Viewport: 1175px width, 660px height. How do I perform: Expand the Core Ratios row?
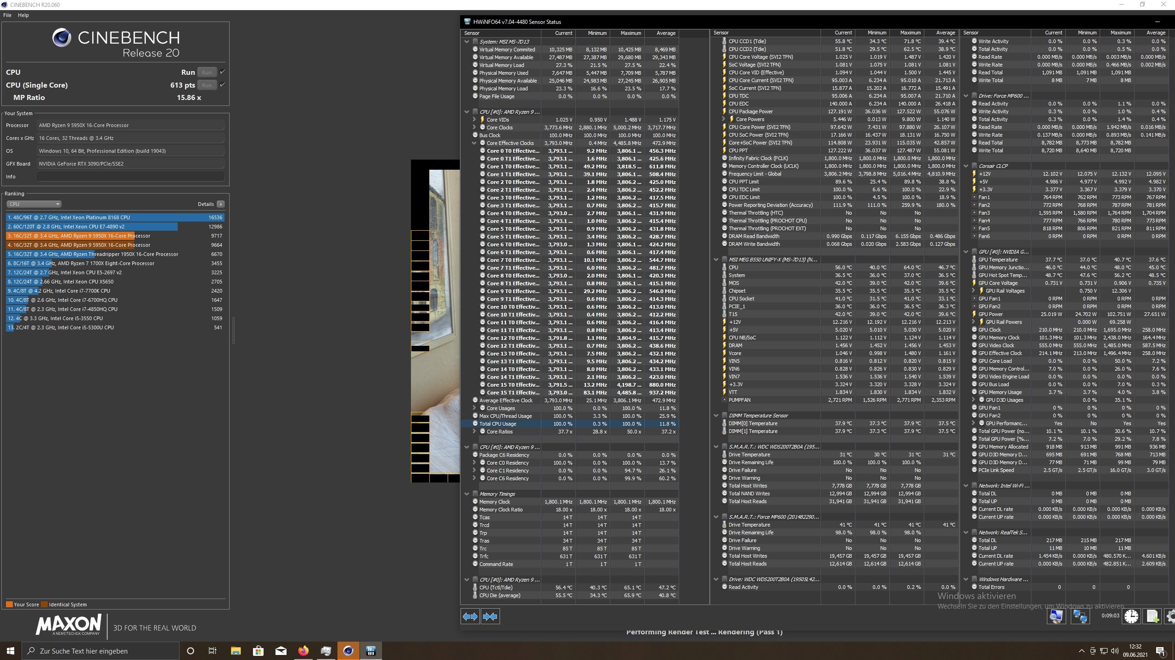pos(474,432)
